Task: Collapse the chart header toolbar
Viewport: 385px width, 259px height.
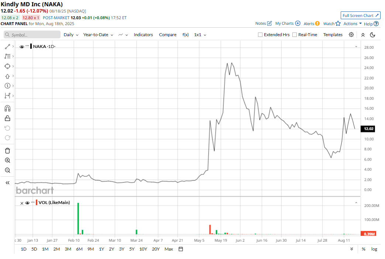Action: pyautogui.click(x=362, y=35)
